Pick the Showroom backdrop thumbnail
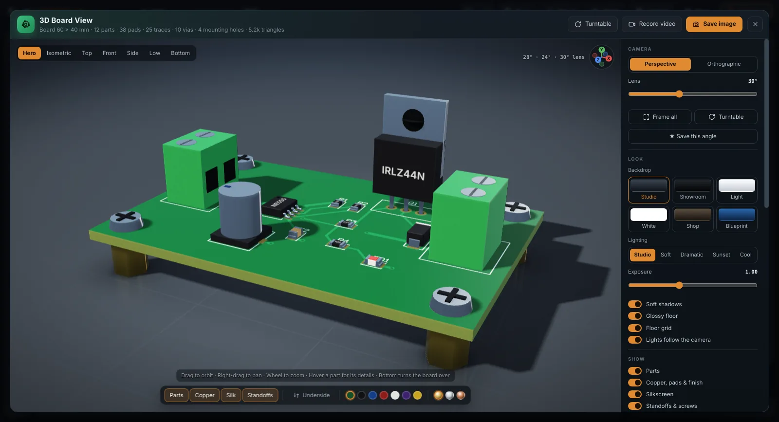 [693, 190]
